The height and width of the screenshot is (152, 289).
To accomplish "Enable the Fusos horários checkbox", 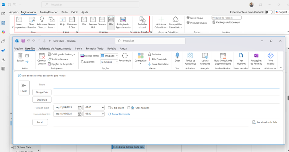I will click(129, 108).
